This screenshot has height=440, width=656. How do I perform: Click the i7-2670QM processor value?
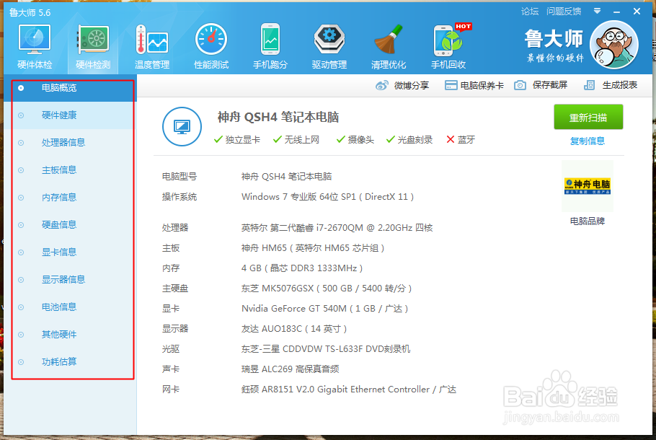point(337,228)
